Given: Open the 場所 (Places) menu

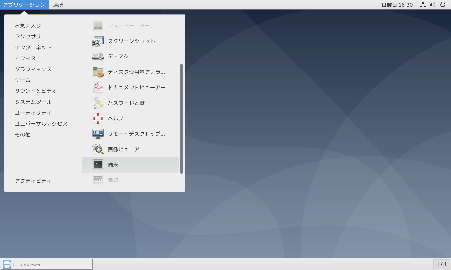Looking at the screenshot, I should click(x=58, y=5).
